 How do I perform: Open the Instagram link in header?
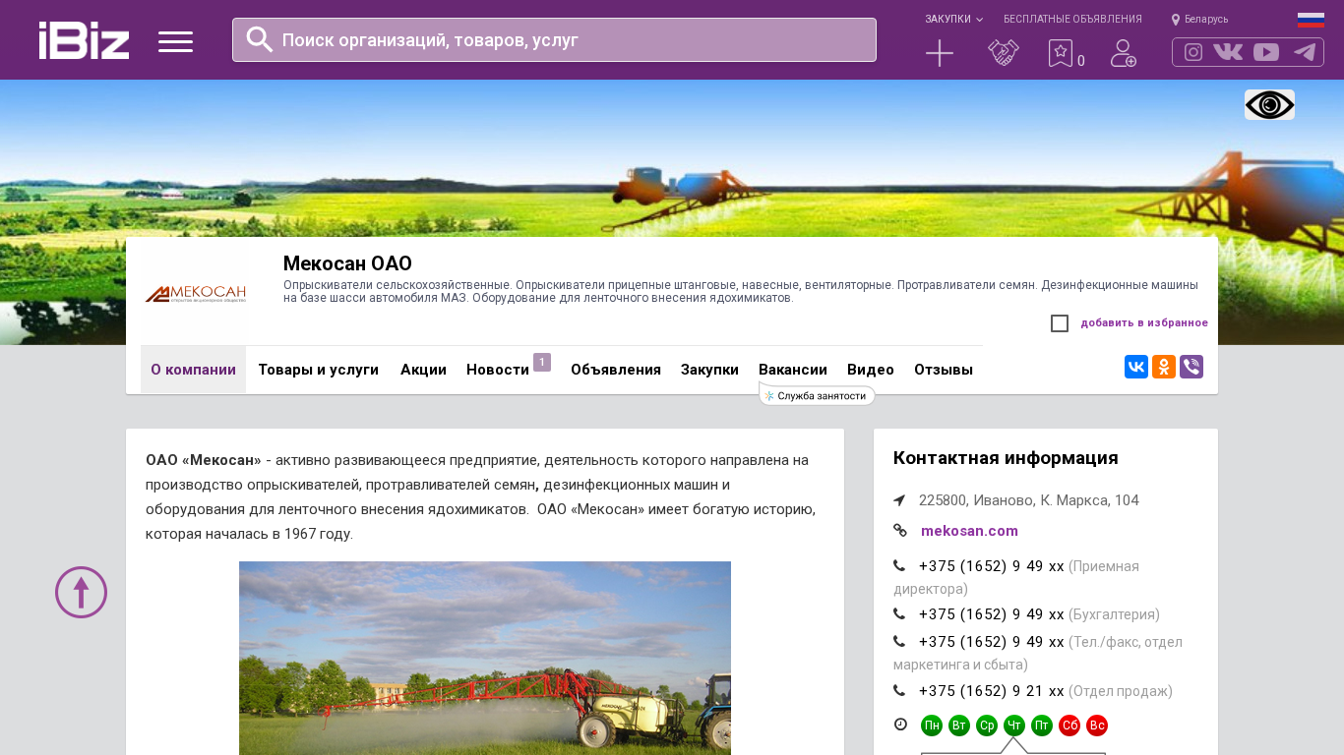point(1193,52)
